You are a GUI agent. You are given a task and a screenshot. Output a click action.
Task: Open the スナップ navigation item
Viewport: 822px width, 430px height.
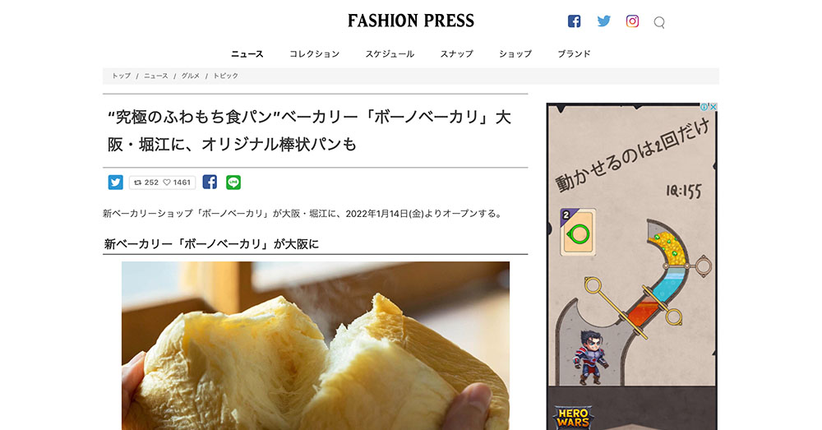[x=456, y=54]
